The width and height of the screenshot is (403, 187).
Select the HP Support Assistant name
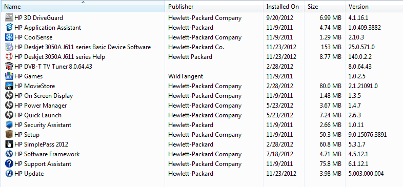[x=43, y=164]
